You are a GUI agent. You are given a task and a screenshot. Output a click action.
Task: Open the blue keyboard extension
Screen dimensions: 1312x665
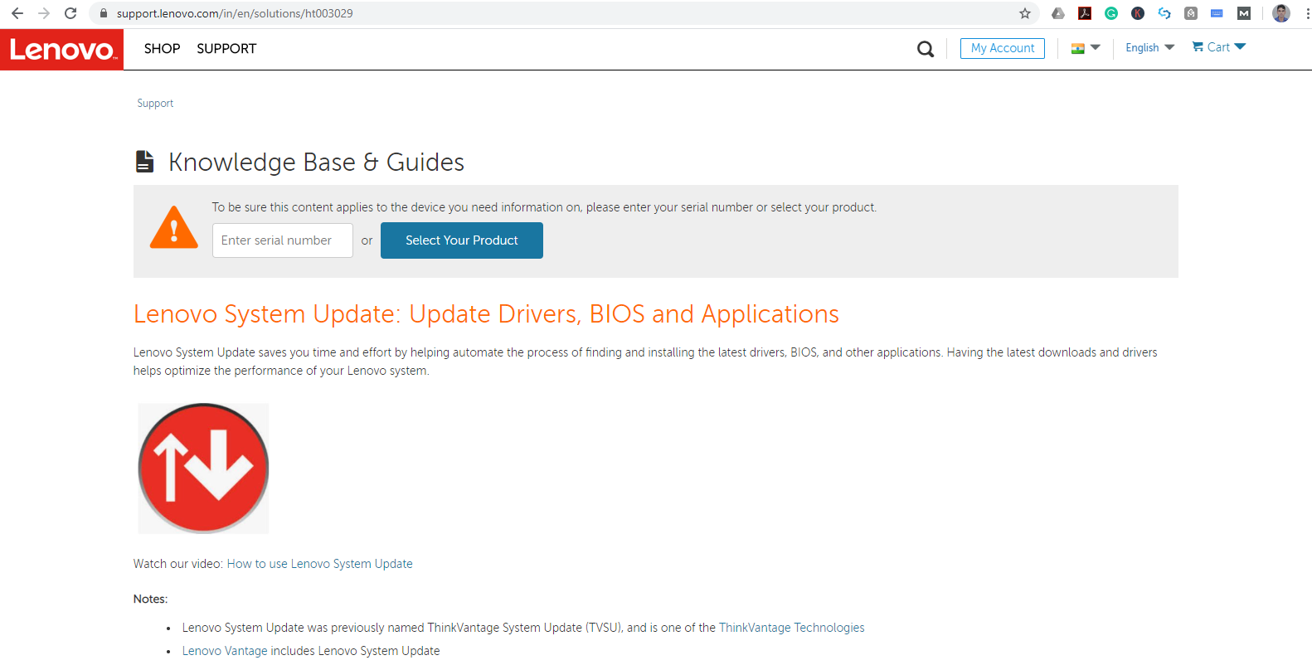click(1217, 13)
